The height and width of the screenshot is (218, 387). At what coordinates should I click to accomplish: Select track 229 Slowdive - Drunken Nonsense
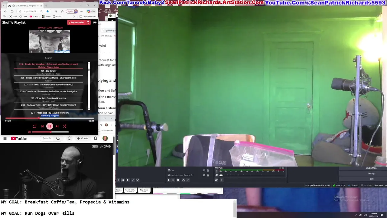48,99
